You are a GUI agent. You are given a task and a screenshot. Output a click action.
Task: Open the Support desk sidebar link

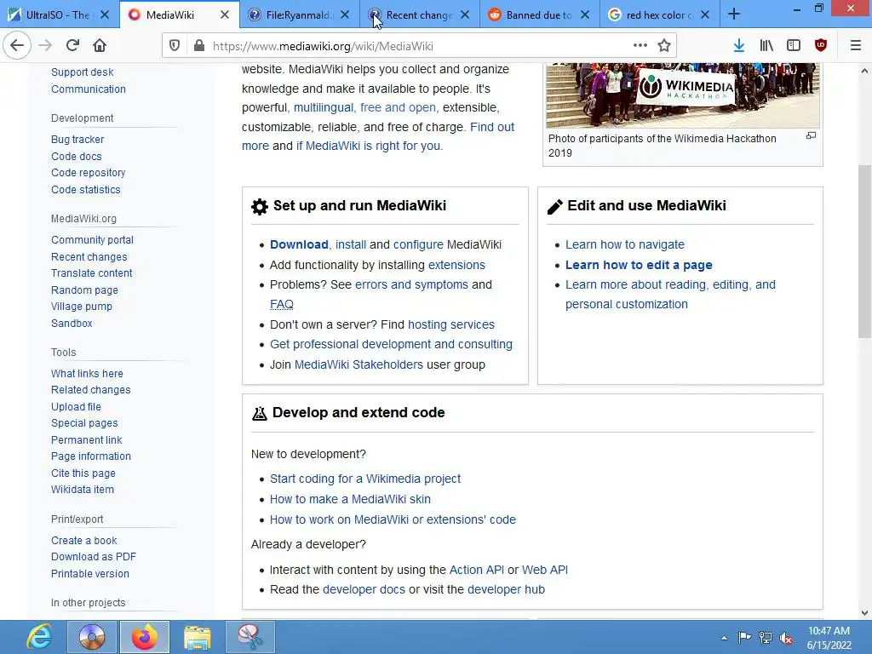(x=83, y=72)
